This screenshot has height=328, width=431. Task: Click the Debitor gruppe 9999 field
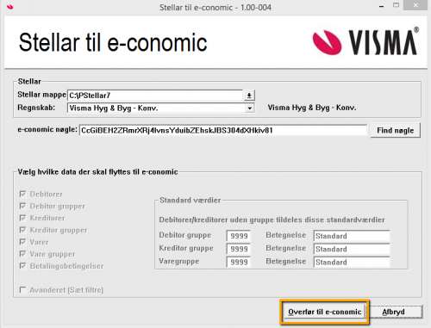[x=239, y=236]
